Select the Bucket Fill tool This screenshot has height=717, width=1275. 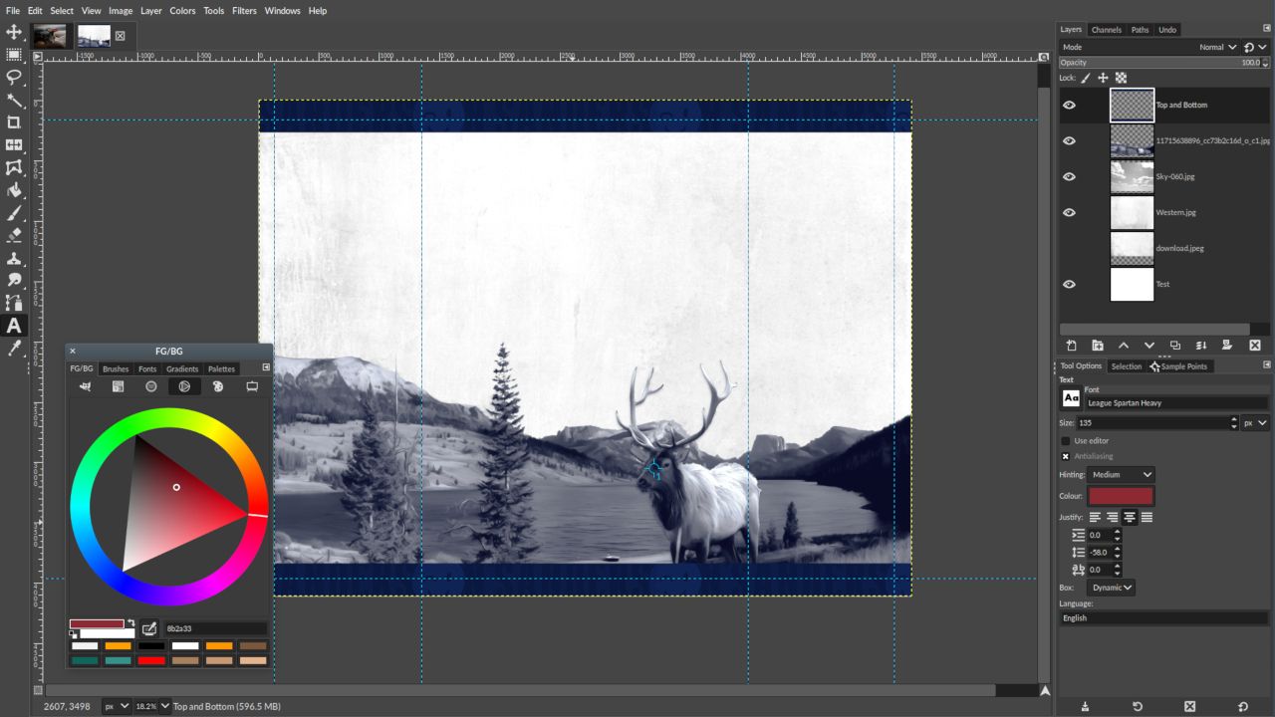[x=14, y=190]
